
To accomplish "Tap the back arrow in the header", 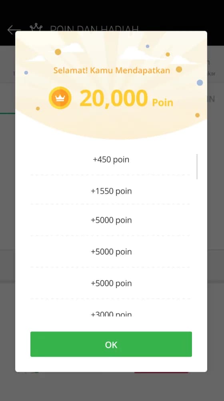I will click(14, 30).
